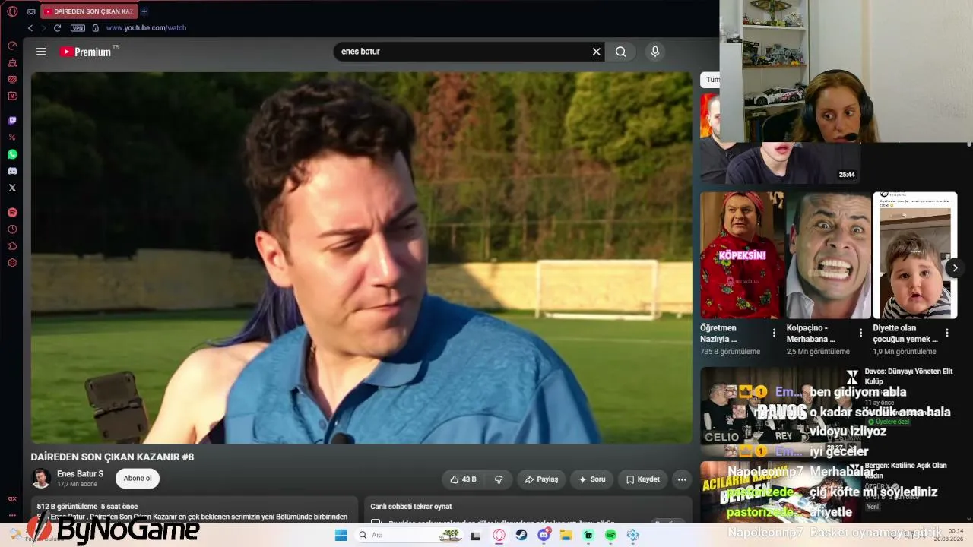Open the Opera GX menu logo
This screenshot has width=973, height=547.
tap(12, 11)
